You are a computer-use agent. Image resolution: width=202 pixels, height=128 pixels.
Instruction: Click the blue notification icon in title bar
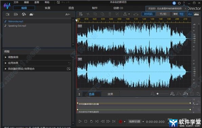[174, 3]
